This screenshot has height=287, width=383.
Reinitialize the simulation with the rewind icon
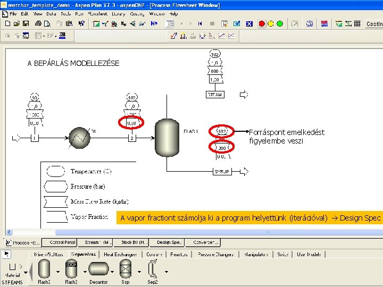coord(201,24)
